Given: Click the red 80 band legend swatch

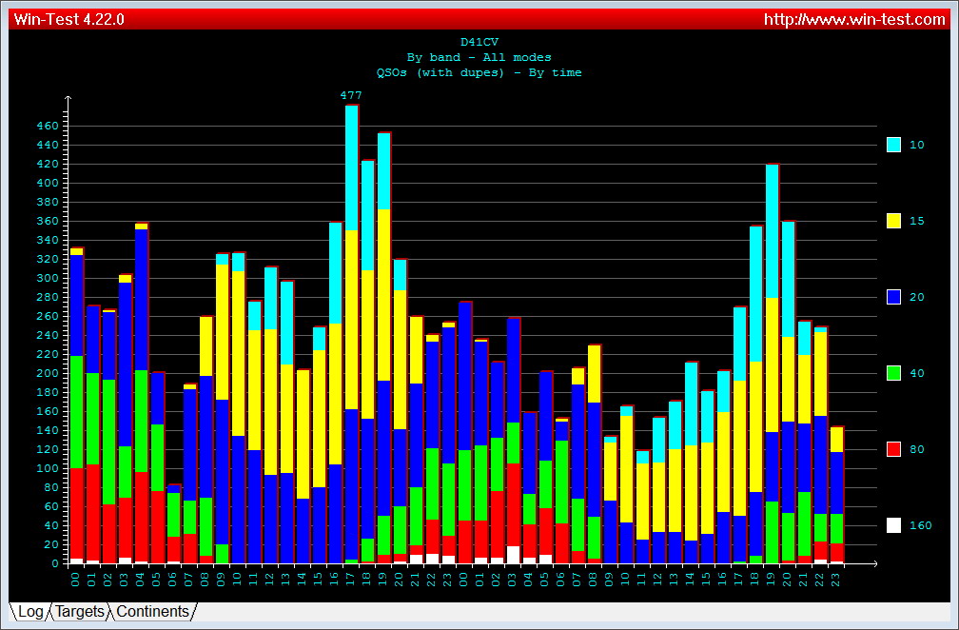Looking at the screenshot, I should click(x=893, y=449).
